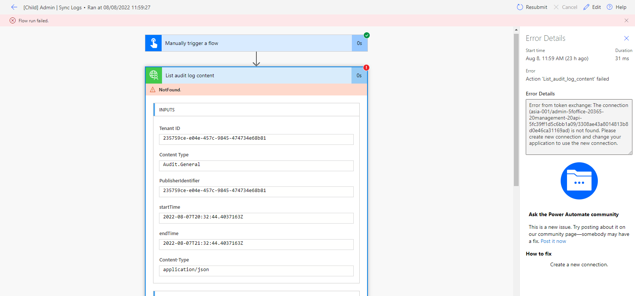Click the red error badge on the audit step

(366, 68)
